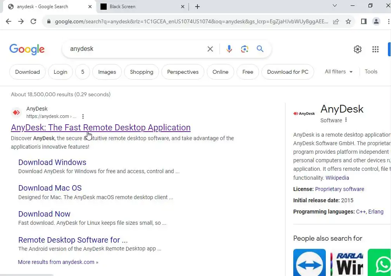
Task: Search by image with the Lens icon
Action: pyautogui.click(x=245, y=49)
